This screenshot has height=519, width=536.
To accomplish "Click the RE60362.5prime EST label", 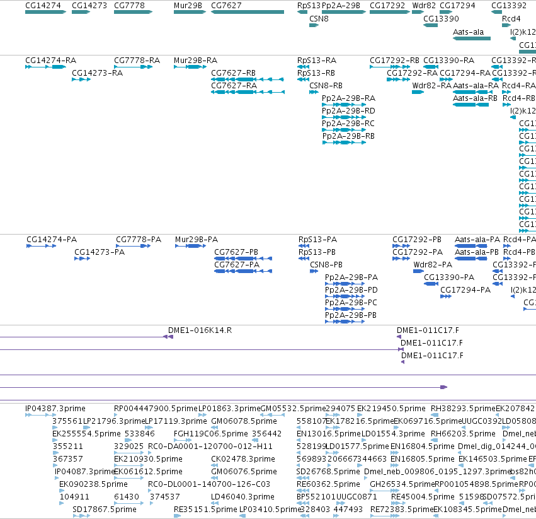I will click(329, 484).
